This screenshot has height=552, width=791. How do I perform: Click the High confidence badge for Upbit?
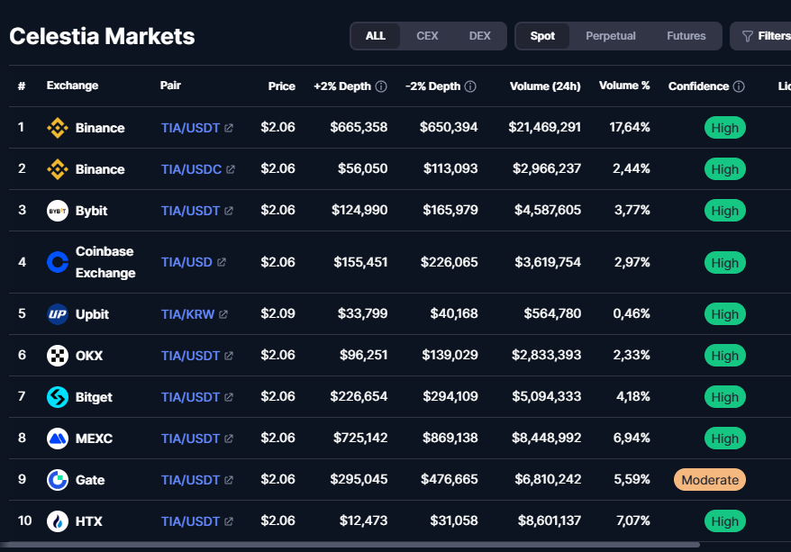click(725, 314)
